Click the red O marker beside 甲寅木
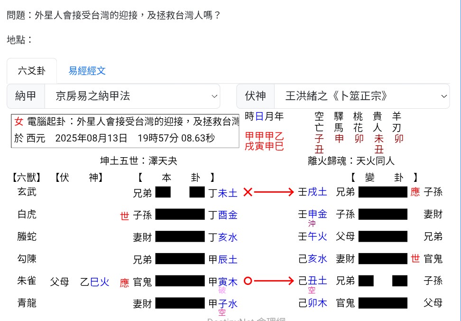 point(248,281)
